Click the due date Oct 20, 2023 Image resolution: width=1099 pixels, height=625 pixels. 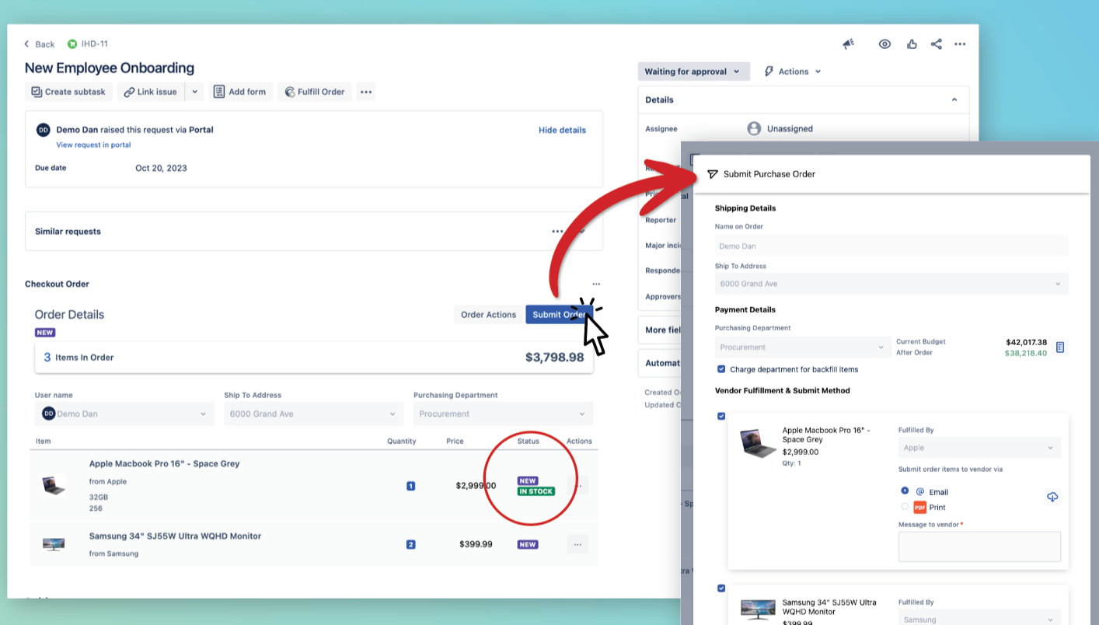pyautogui.click(x=161, y=168)
